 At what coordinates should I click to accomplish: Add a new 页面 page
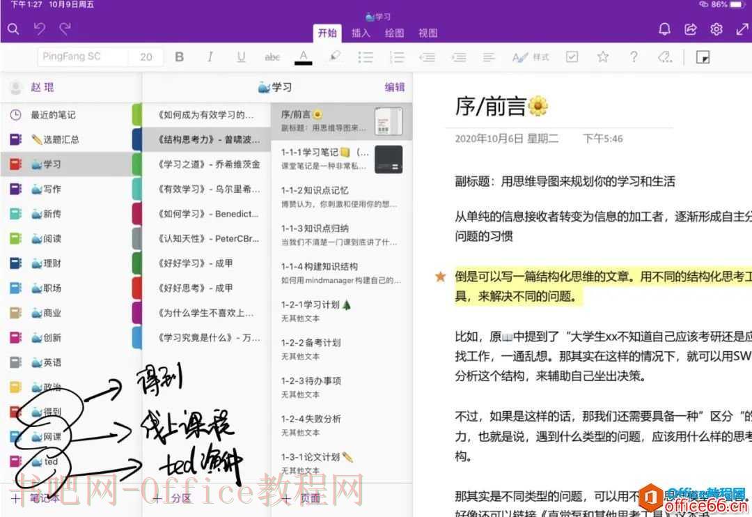point(301,498)
